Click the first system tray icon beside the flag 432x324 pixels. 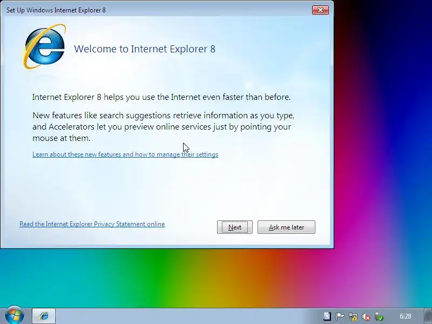point(327,316)
